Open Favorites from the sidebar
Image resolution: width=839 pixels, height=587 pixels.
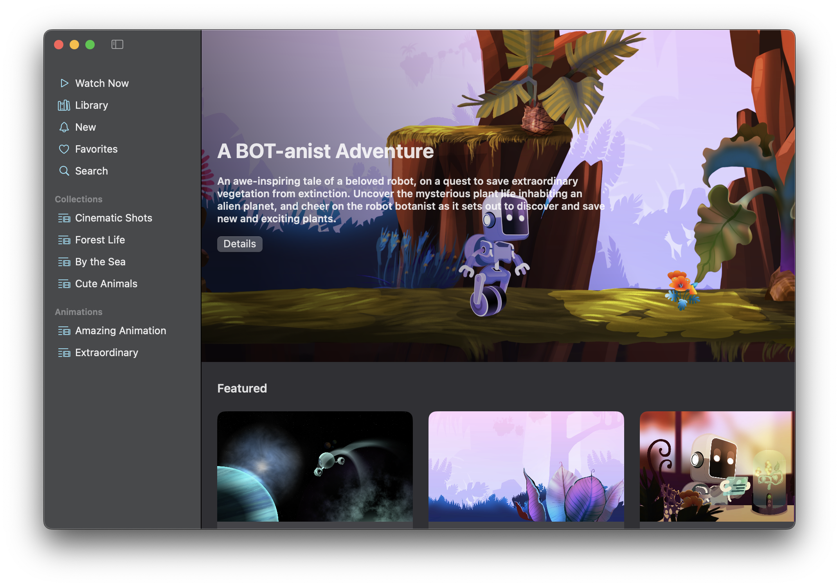(x=122, y=149)
